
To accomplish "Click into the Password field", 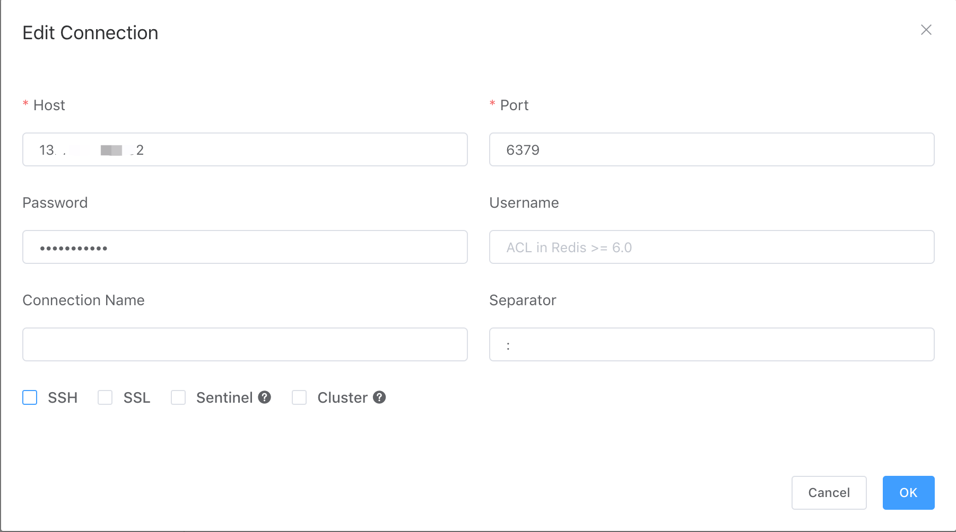I will point(245,247).
